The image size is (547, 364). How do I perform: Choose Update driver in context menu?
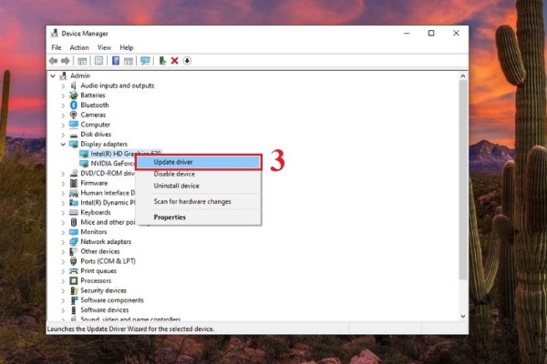coord(199,162)
